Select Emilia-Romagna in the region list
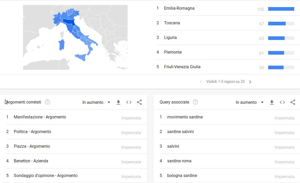300x183 pixels. coord(179,8)
